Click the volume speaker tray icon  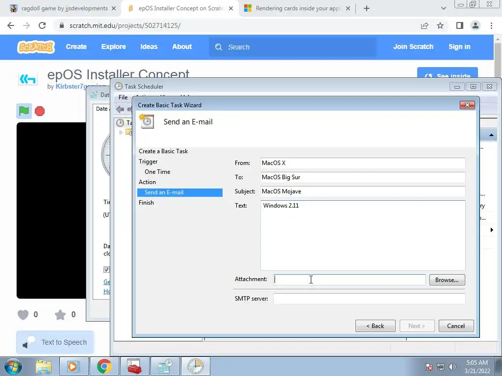click(x=452, y=367)
